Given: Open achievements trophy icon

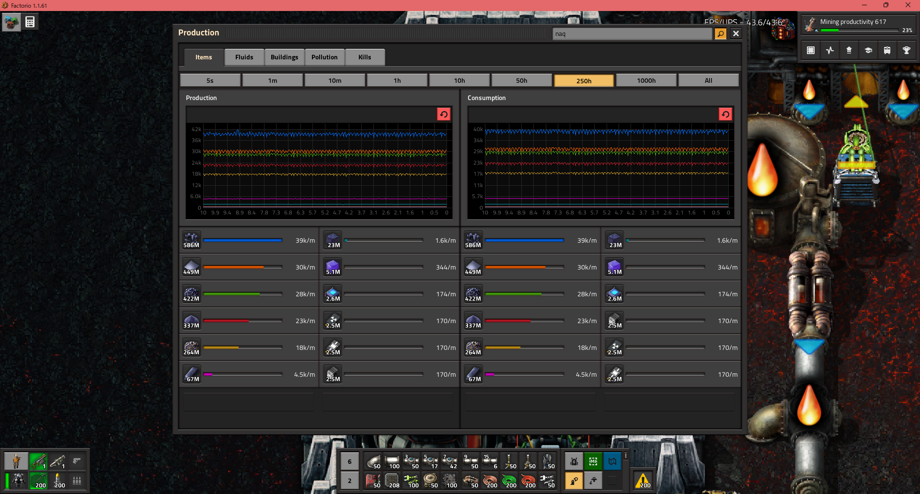Looking at the screenshot, I should tap(907, 50).
